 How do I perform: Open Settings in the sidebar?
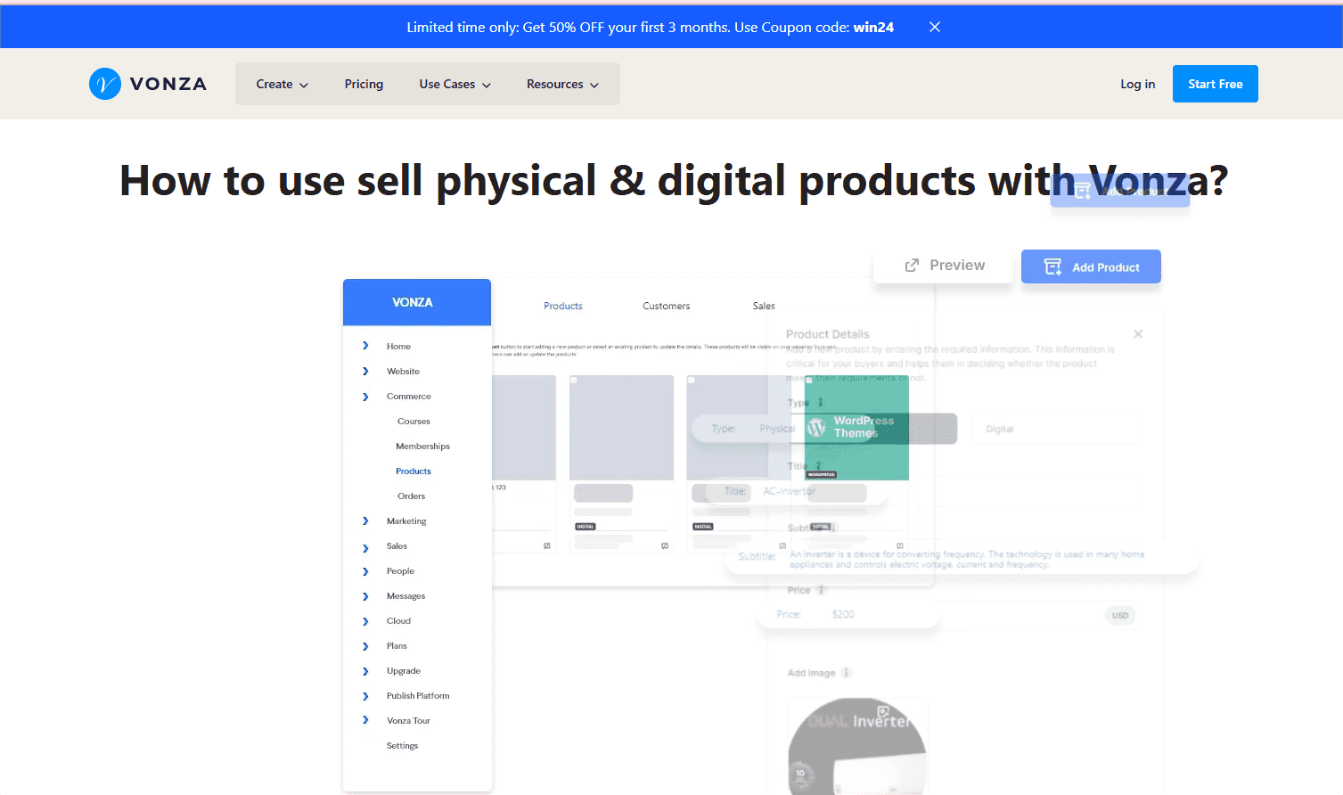point(402,745)
